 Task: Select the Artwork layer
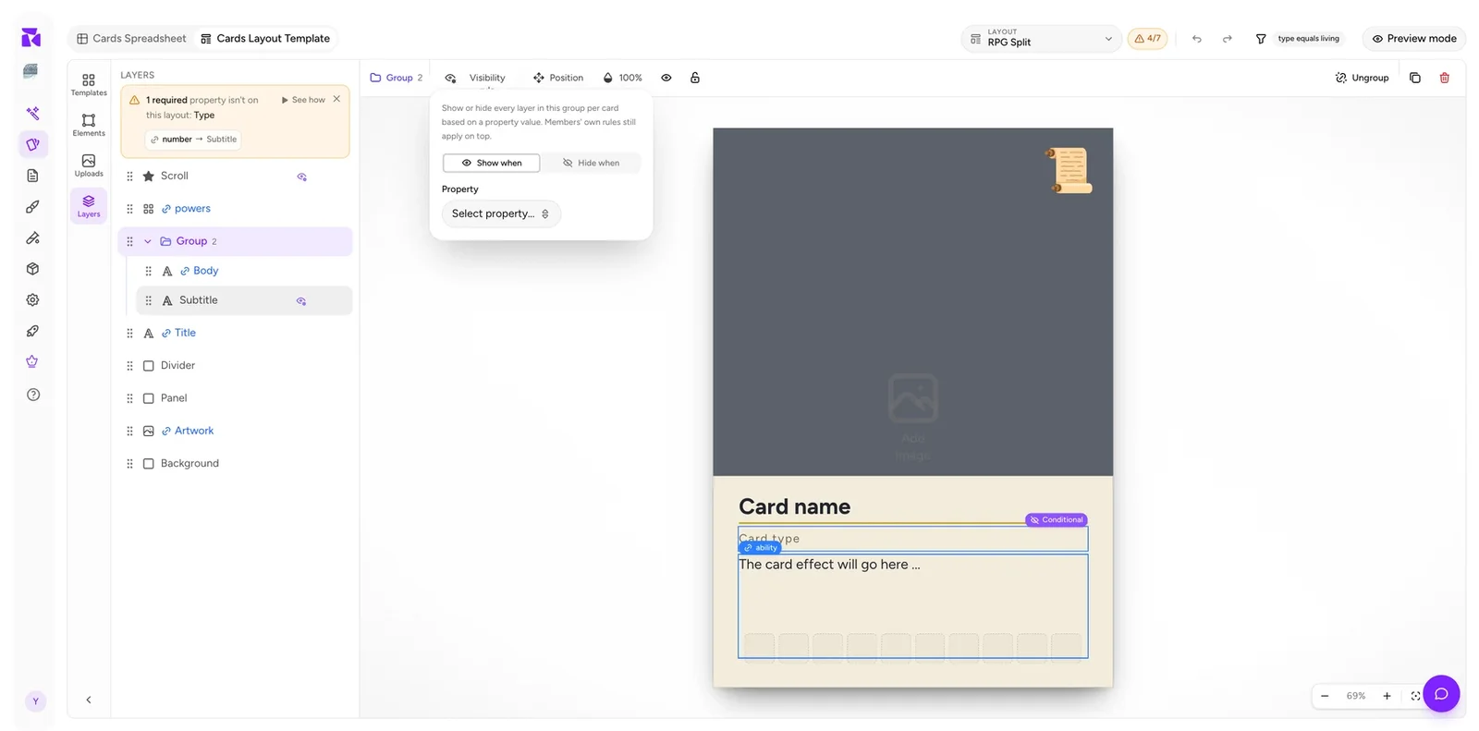point(237,432)
